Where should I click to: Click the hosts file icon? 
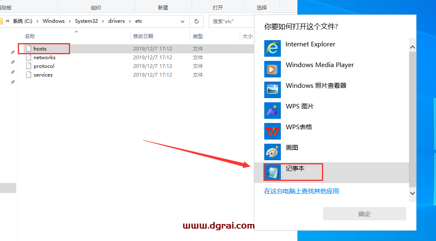click(x=28, y=48)
